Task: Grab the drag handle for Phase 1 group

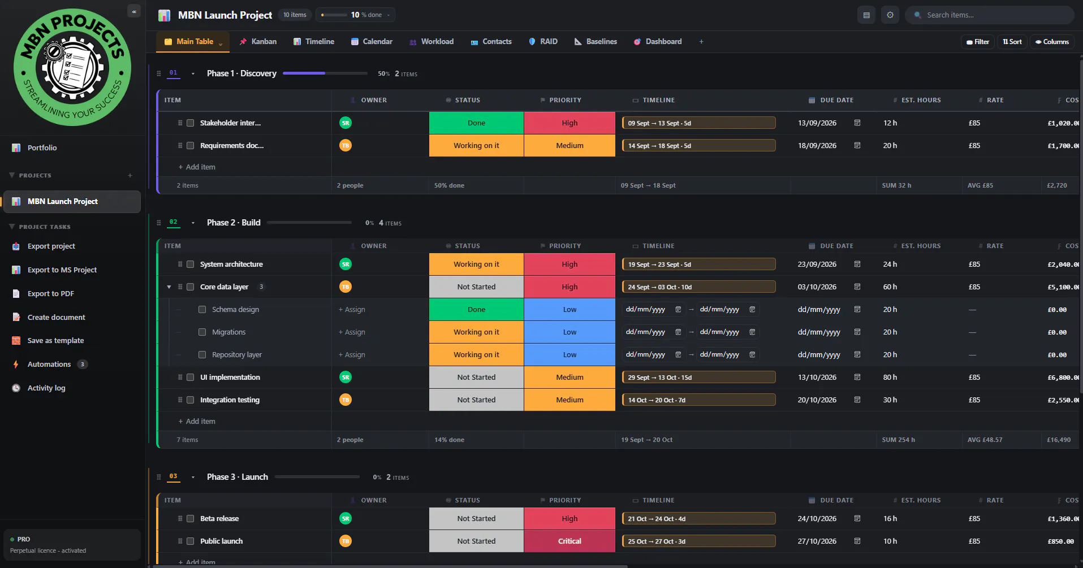Action: (x=159, y=73)
